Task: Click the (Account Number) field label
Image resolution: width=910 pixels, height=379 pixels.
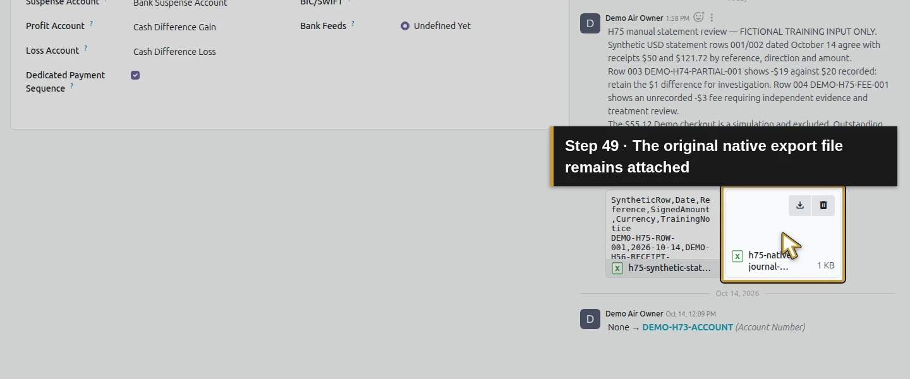Action: 770,327
